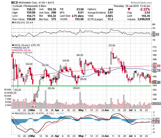161x138 pixels.
Task: Click the blue 160.74 tag on price axis
Action: click(x=156, y=71)
